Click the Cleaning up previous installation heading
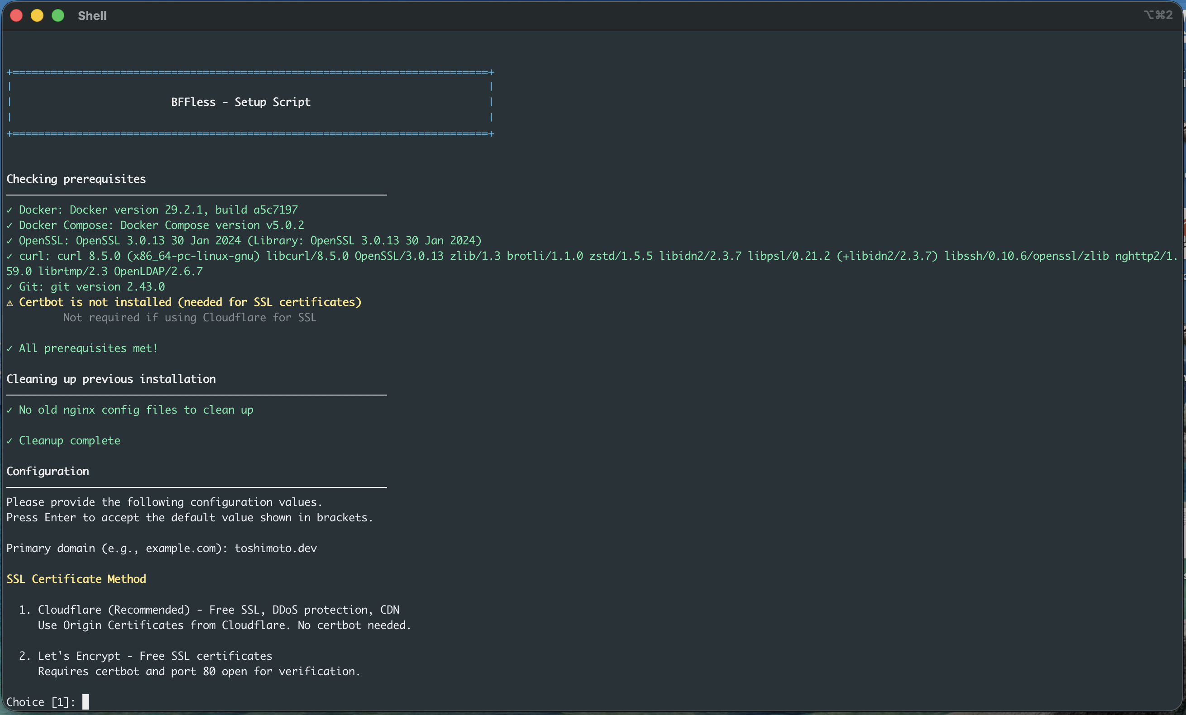Viewport: 1186px width, 715px height. tap(111, 379)
